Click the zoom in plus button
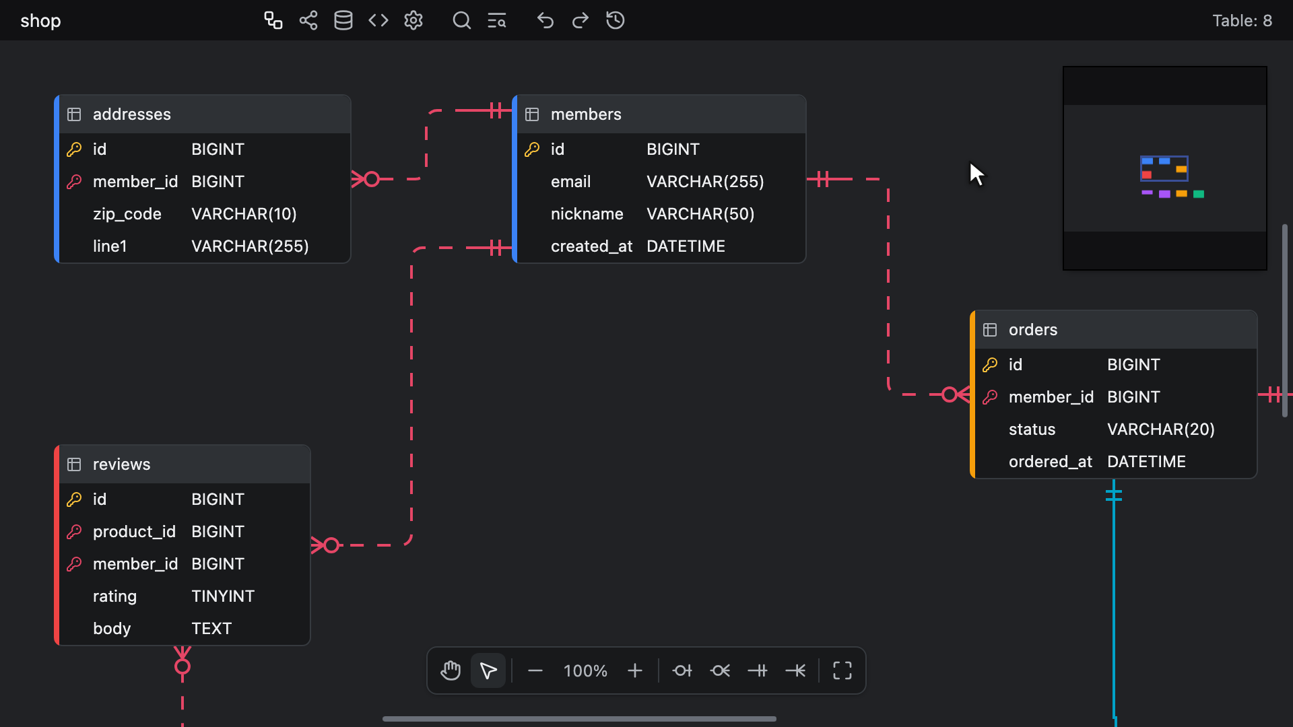1293x727 pixels. tap(635, 670)
